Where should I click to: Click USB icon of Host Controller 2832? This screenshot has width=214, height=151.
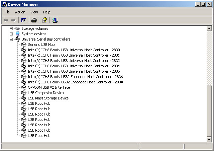[24, 61]
